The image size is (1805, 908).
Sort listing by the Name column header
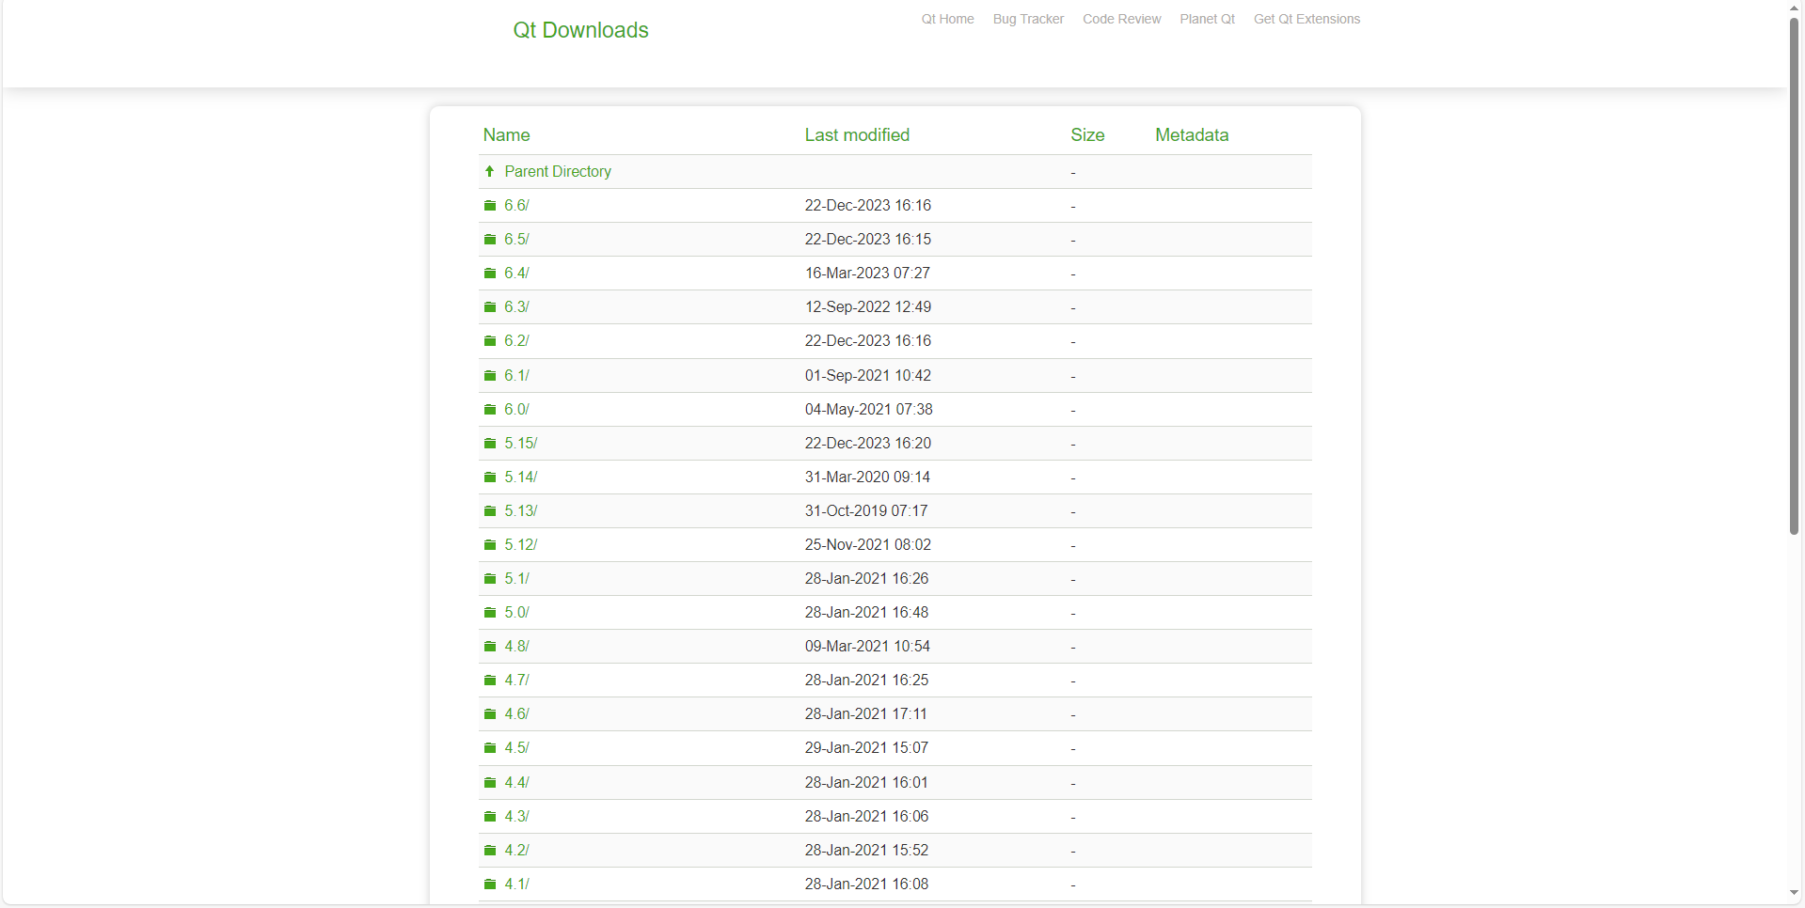[506, 134]
